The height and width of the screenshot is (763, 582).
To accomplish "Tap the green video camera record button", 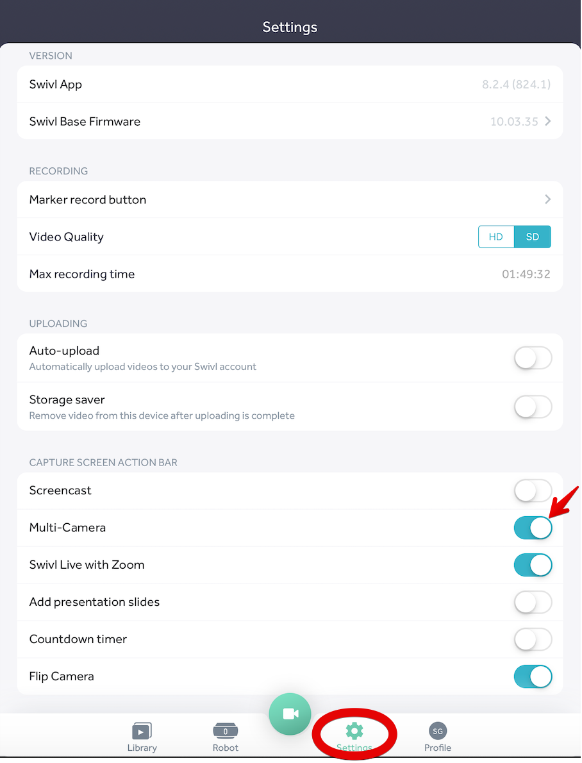I will (x=290, y=714).
